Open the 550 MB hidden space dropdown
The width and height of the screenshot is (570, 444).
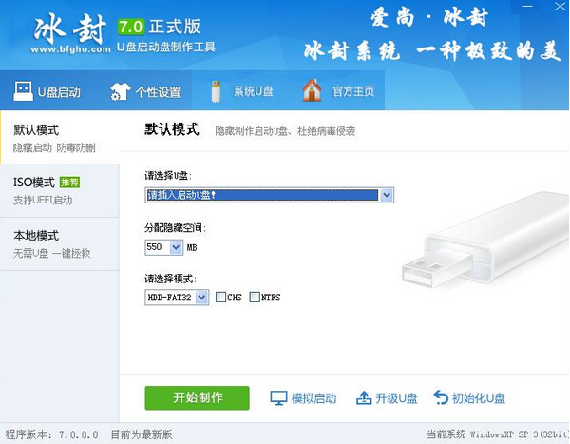coord(176,247)
